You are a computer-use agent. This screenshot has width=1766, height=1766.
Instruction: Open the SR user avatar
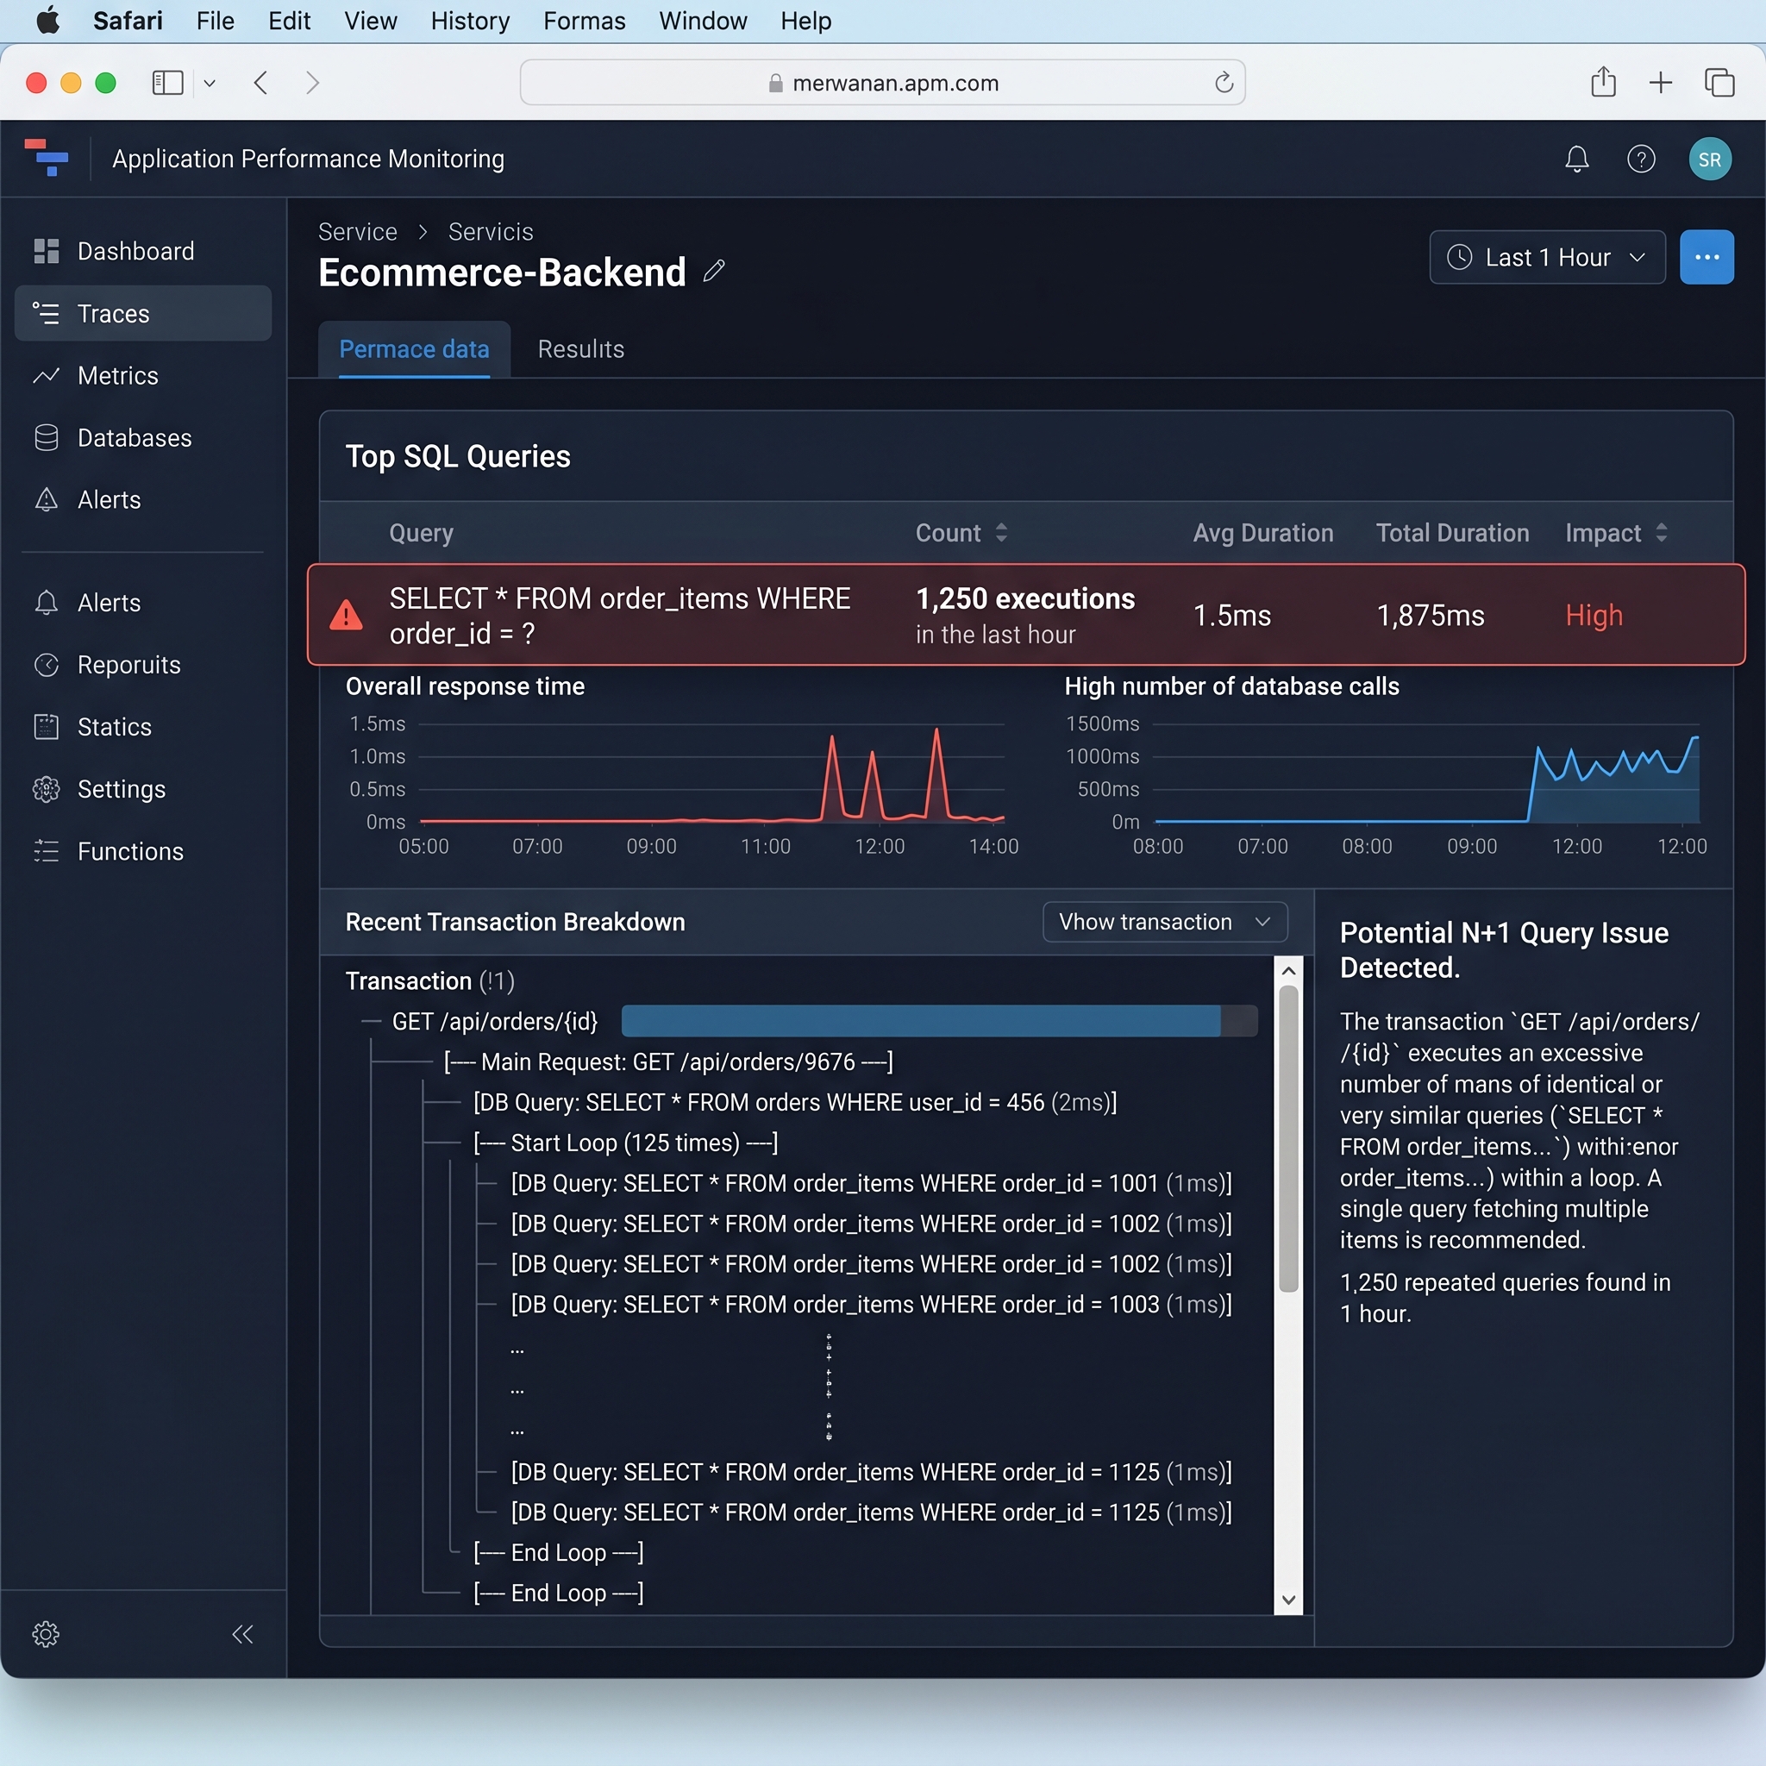(1709, 159)
